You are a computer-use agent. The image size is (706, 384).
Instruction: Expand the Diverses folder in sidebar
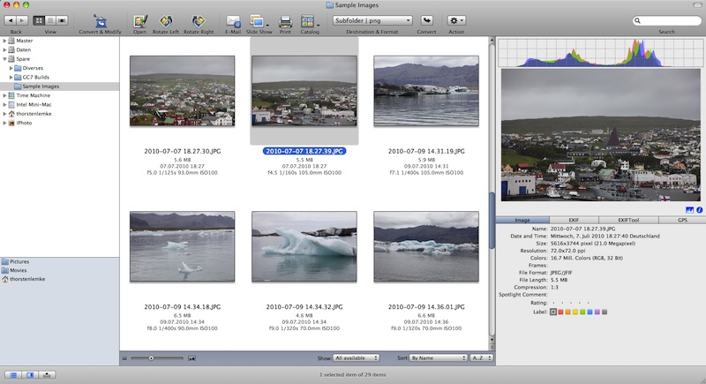point(11,68)
